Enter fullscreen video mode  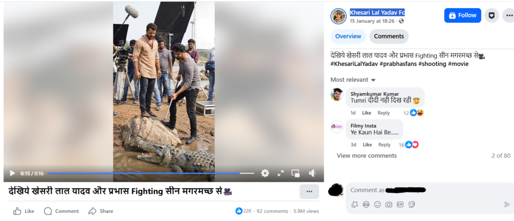coord(281,173)
